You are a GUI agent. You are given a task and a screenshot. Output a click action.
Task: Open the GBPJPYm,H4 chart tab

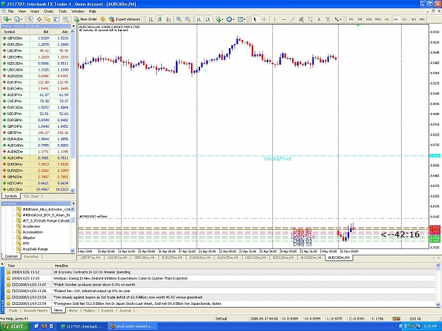tap(91, 258)
